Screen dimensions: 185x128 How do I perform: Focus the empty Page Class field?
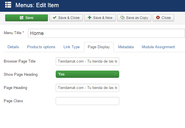pyautogui.click(x=87, y=101)
